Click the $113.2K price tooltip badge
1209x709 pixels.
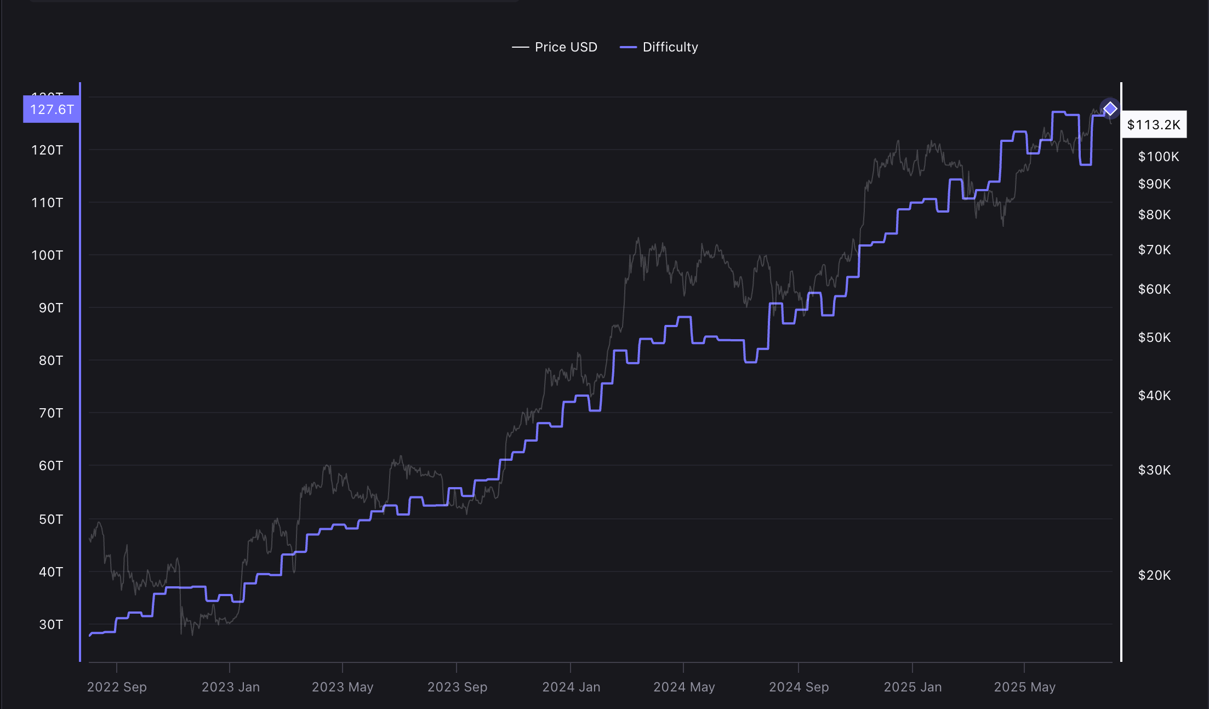pyautogui.click(x=1154, y=124)
